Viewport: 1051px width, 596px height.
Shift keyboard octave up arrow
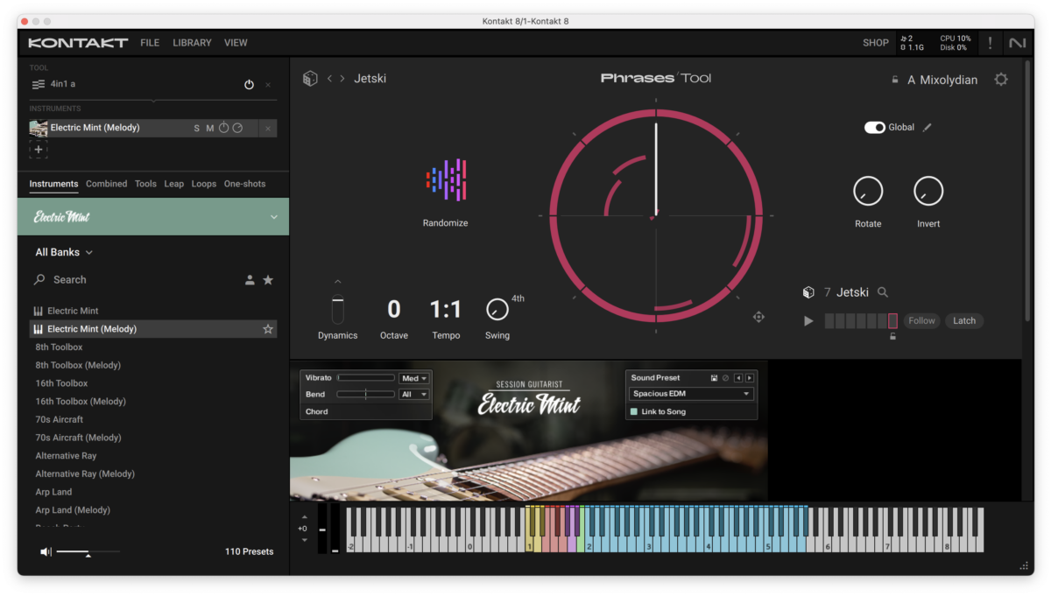click(x=304, y=517)
